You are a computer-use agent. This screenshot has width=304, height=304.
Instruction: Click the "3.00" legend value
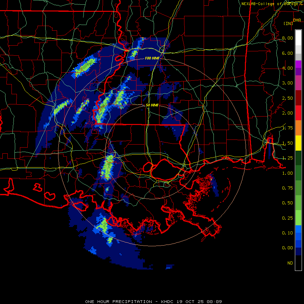coord(287,83)
